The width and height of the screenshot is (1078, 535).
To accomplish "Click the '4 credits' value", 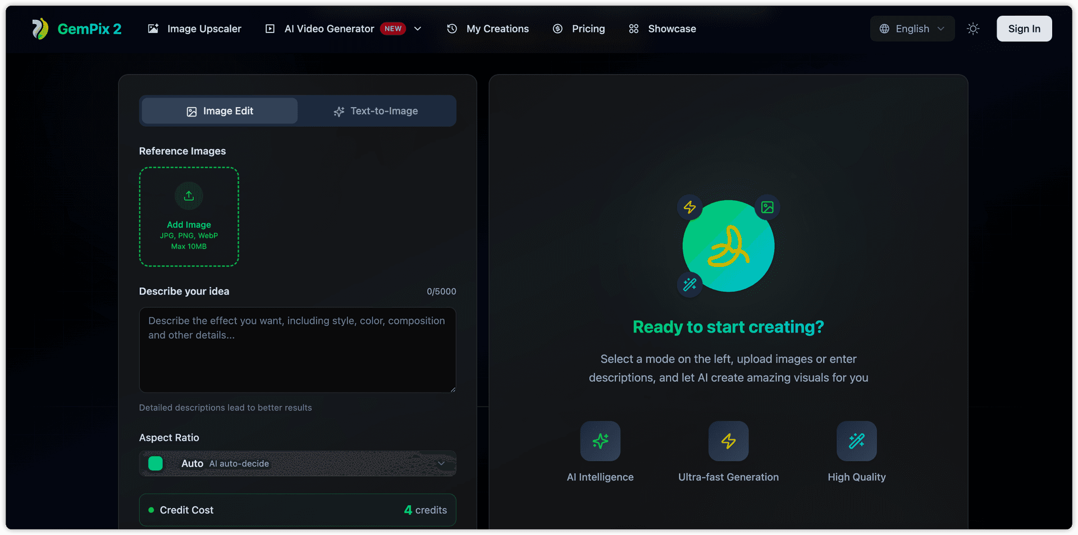I will [x=426, y=510].
